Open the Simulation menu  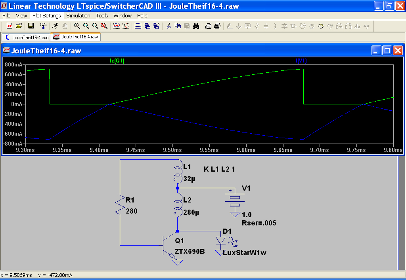pos(78,16)
